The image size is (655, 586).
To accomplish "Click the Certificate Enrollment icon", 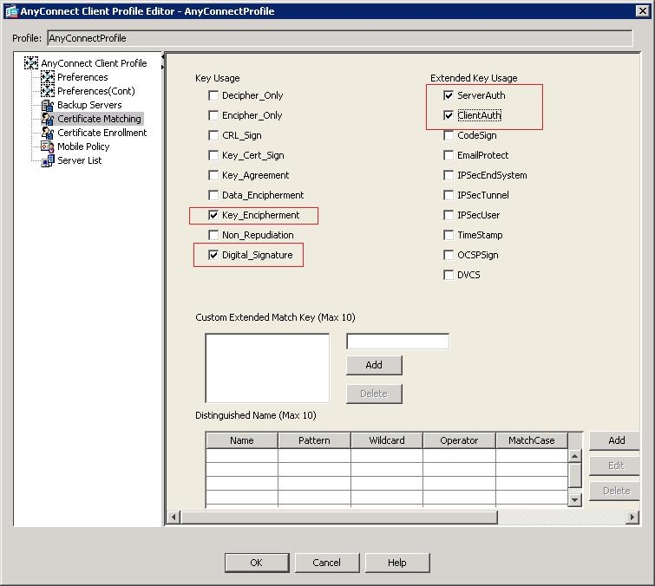I will 48,133.
